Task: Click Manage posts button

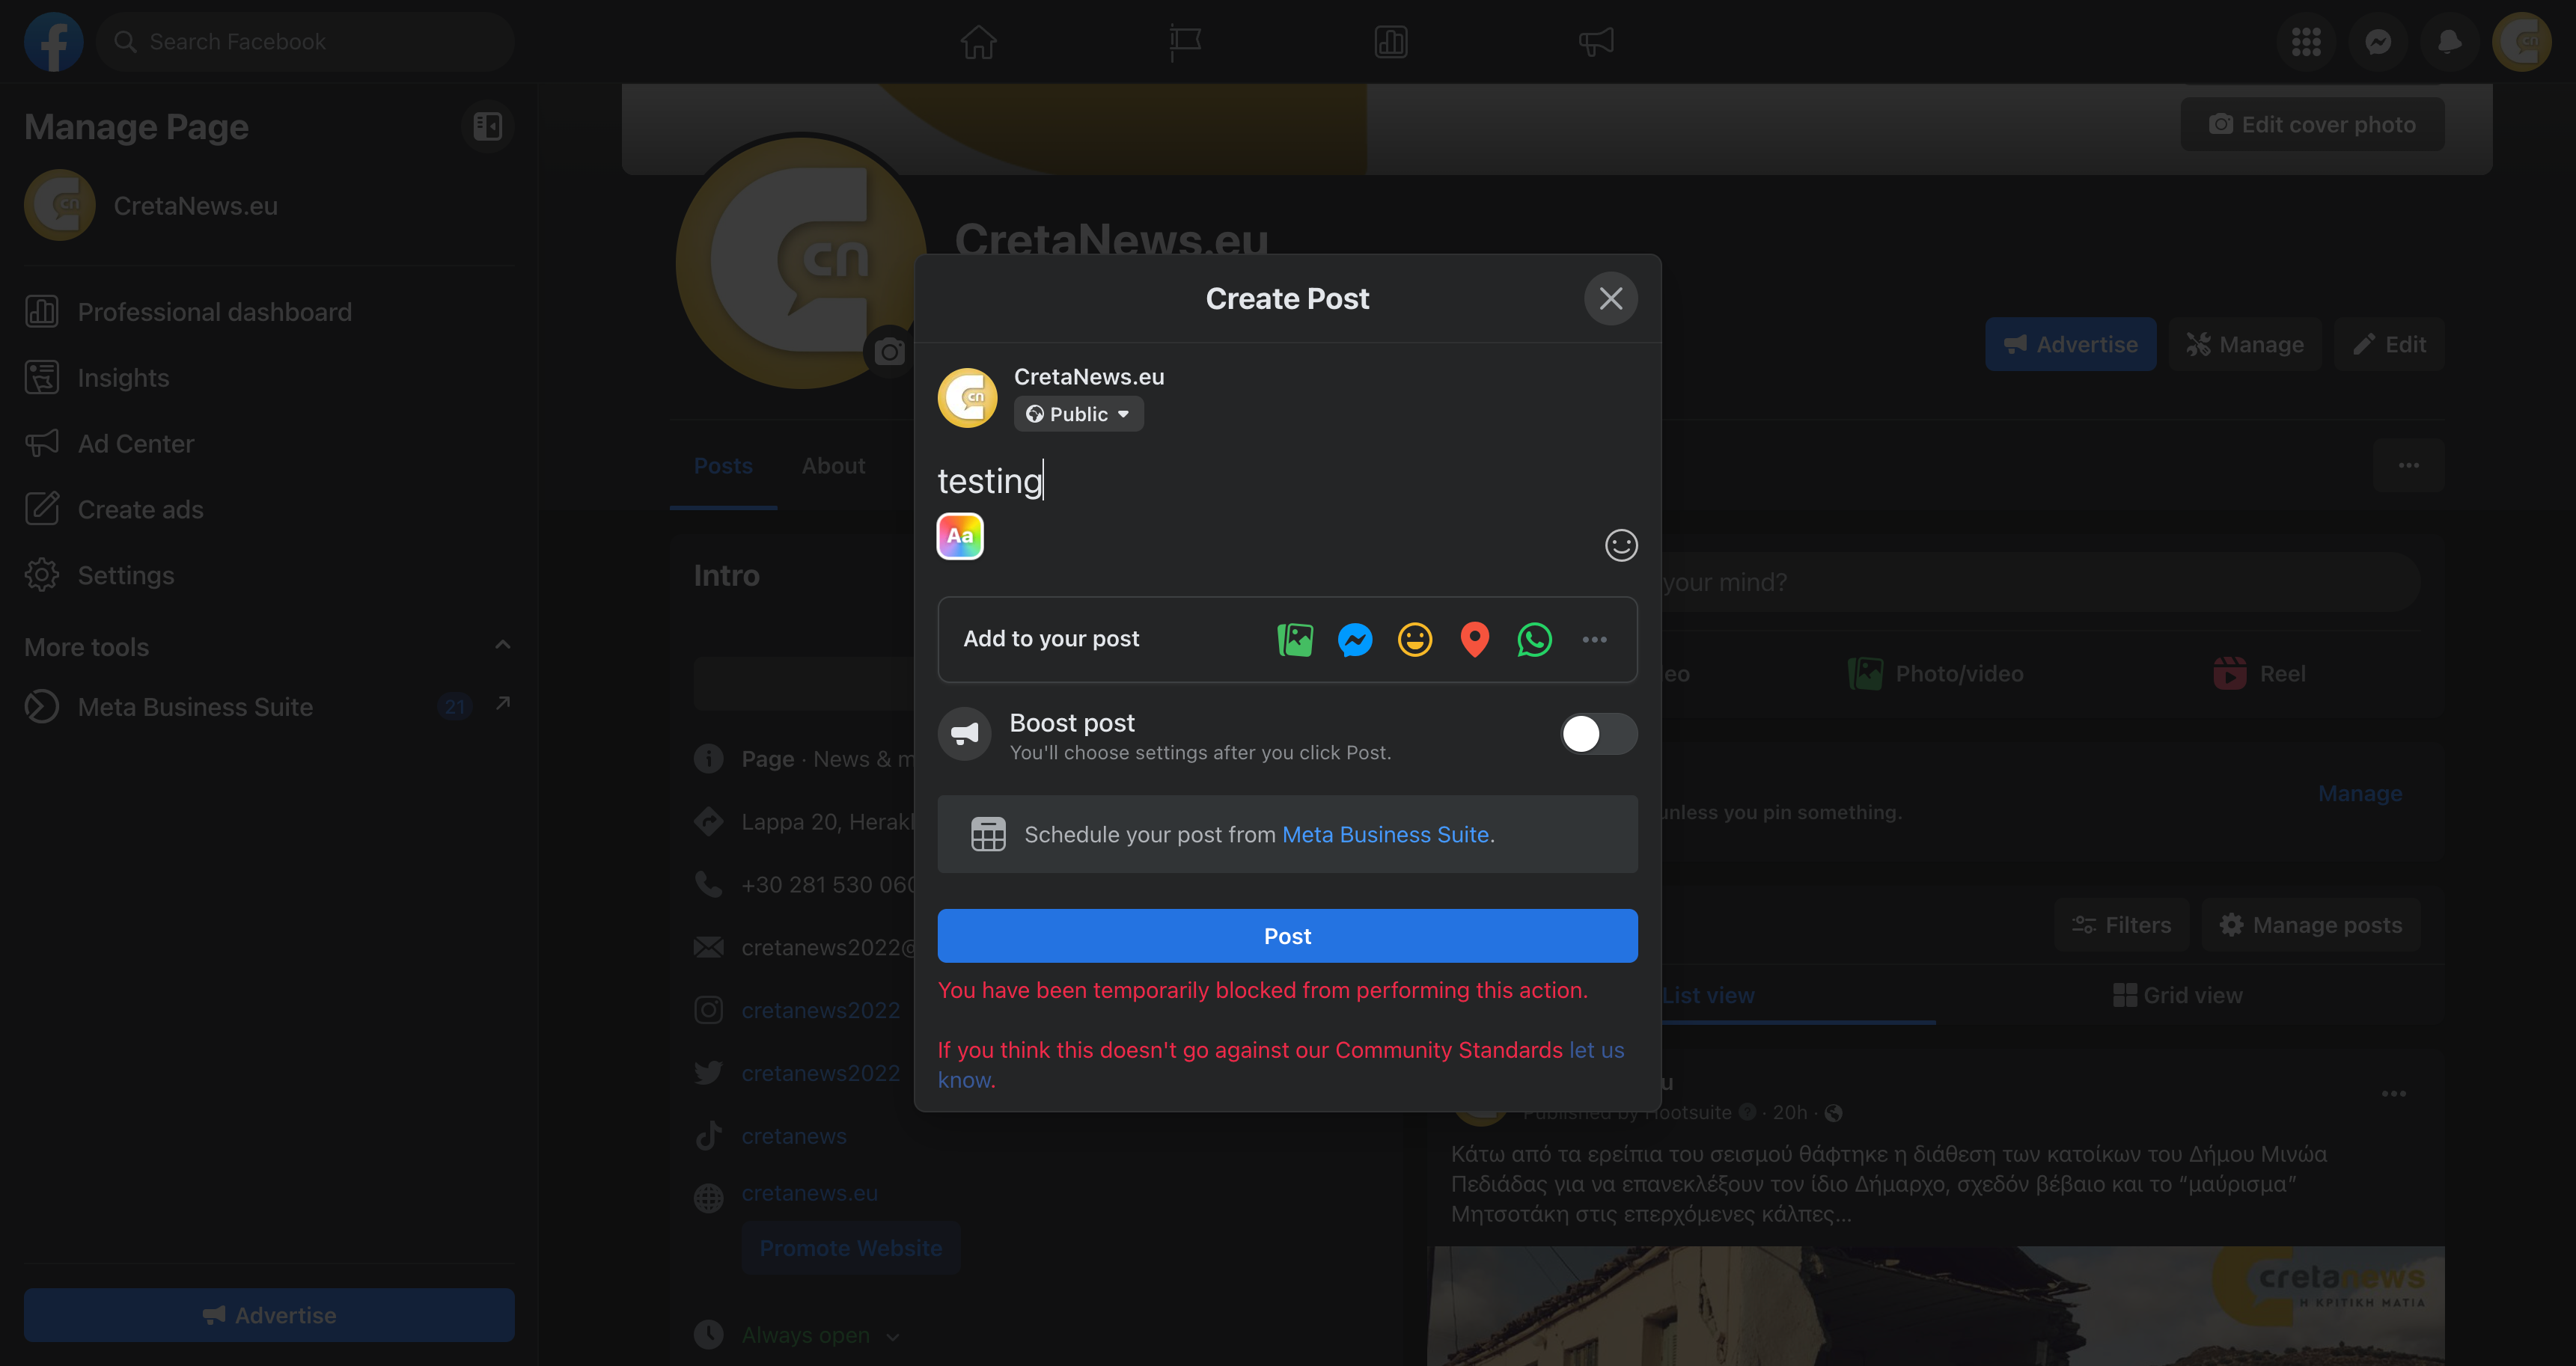Action: coord(2310,925)
